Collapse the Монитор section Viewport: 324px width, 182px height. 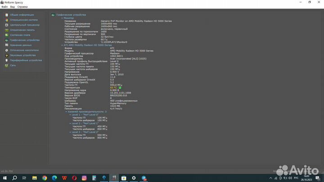pos(62,18)
